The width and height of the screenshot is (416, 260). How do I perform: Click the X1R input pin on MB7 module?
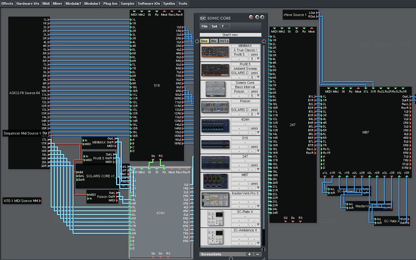(x=373, y=88)
